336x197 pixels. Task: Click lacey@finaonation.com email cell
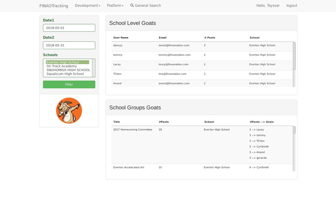173,64
